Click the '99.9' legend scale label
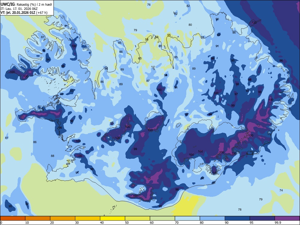 278,223
